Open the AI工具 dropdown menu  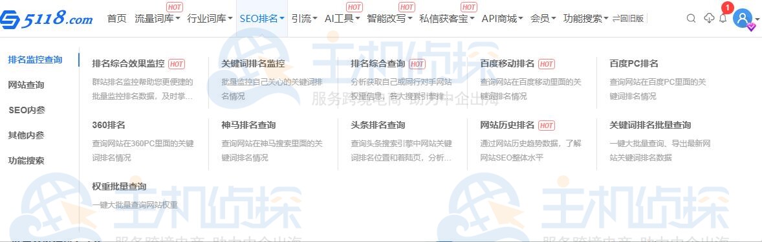pos(342,19)
